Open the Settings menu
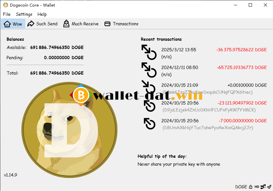Image resolution: width=273 pixels, height=191 pixels. point(24,14)
